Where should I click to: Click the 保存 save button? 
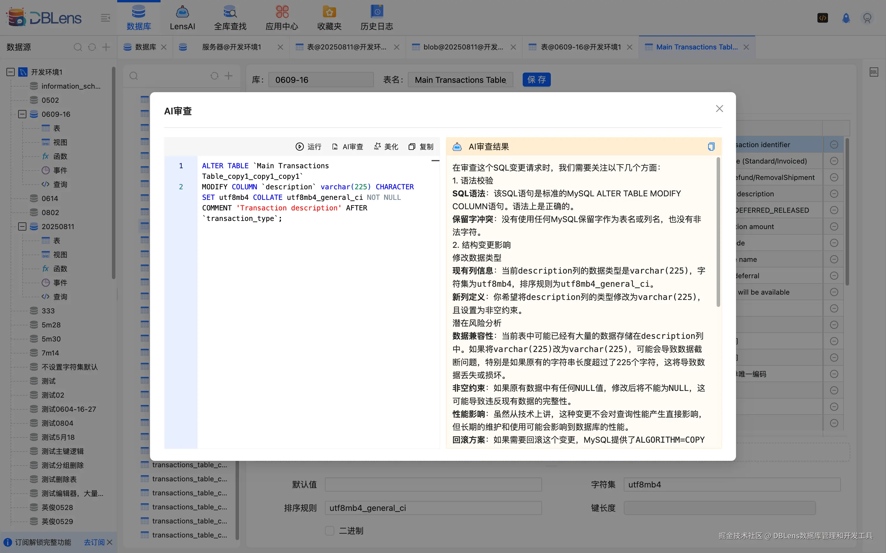536,80
